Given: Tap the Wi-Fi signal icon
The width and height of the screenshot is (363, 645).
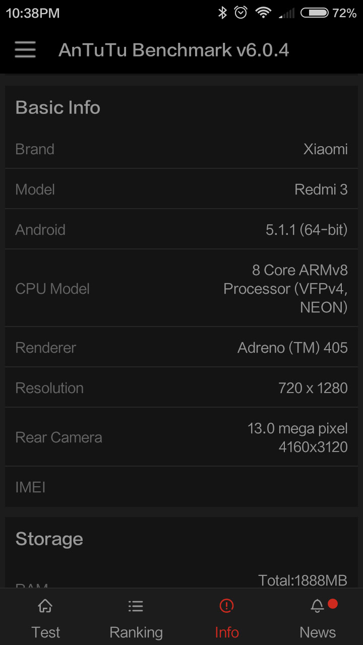Looking at the screenshot, I should coord(263,13).
